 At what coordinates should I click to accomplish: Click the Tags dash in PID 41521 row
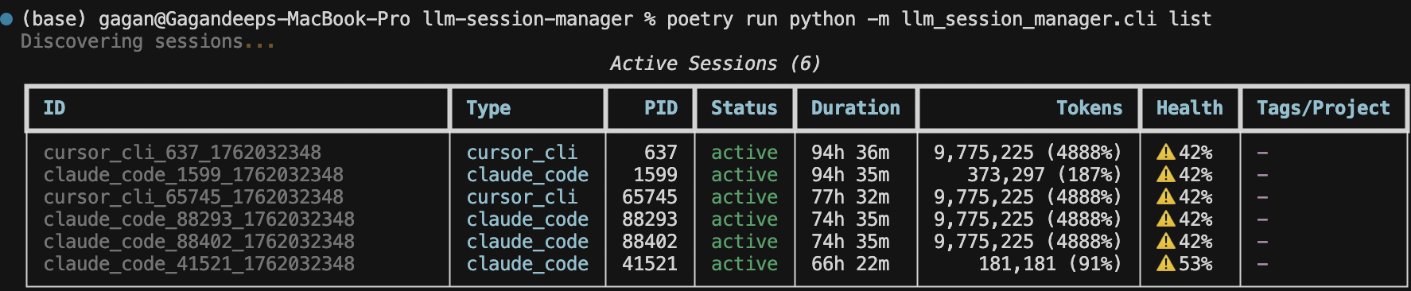click(1262, 264)
